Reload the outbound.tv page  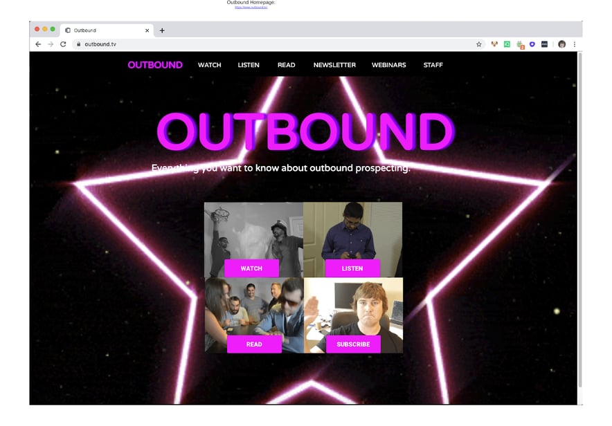pyautogui.click(x=63, y=44)
